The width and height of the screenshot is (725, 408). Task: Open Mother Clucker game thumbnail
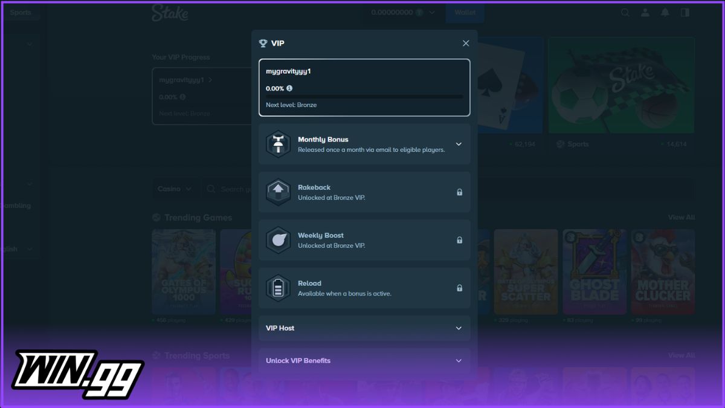coord(663,272)
